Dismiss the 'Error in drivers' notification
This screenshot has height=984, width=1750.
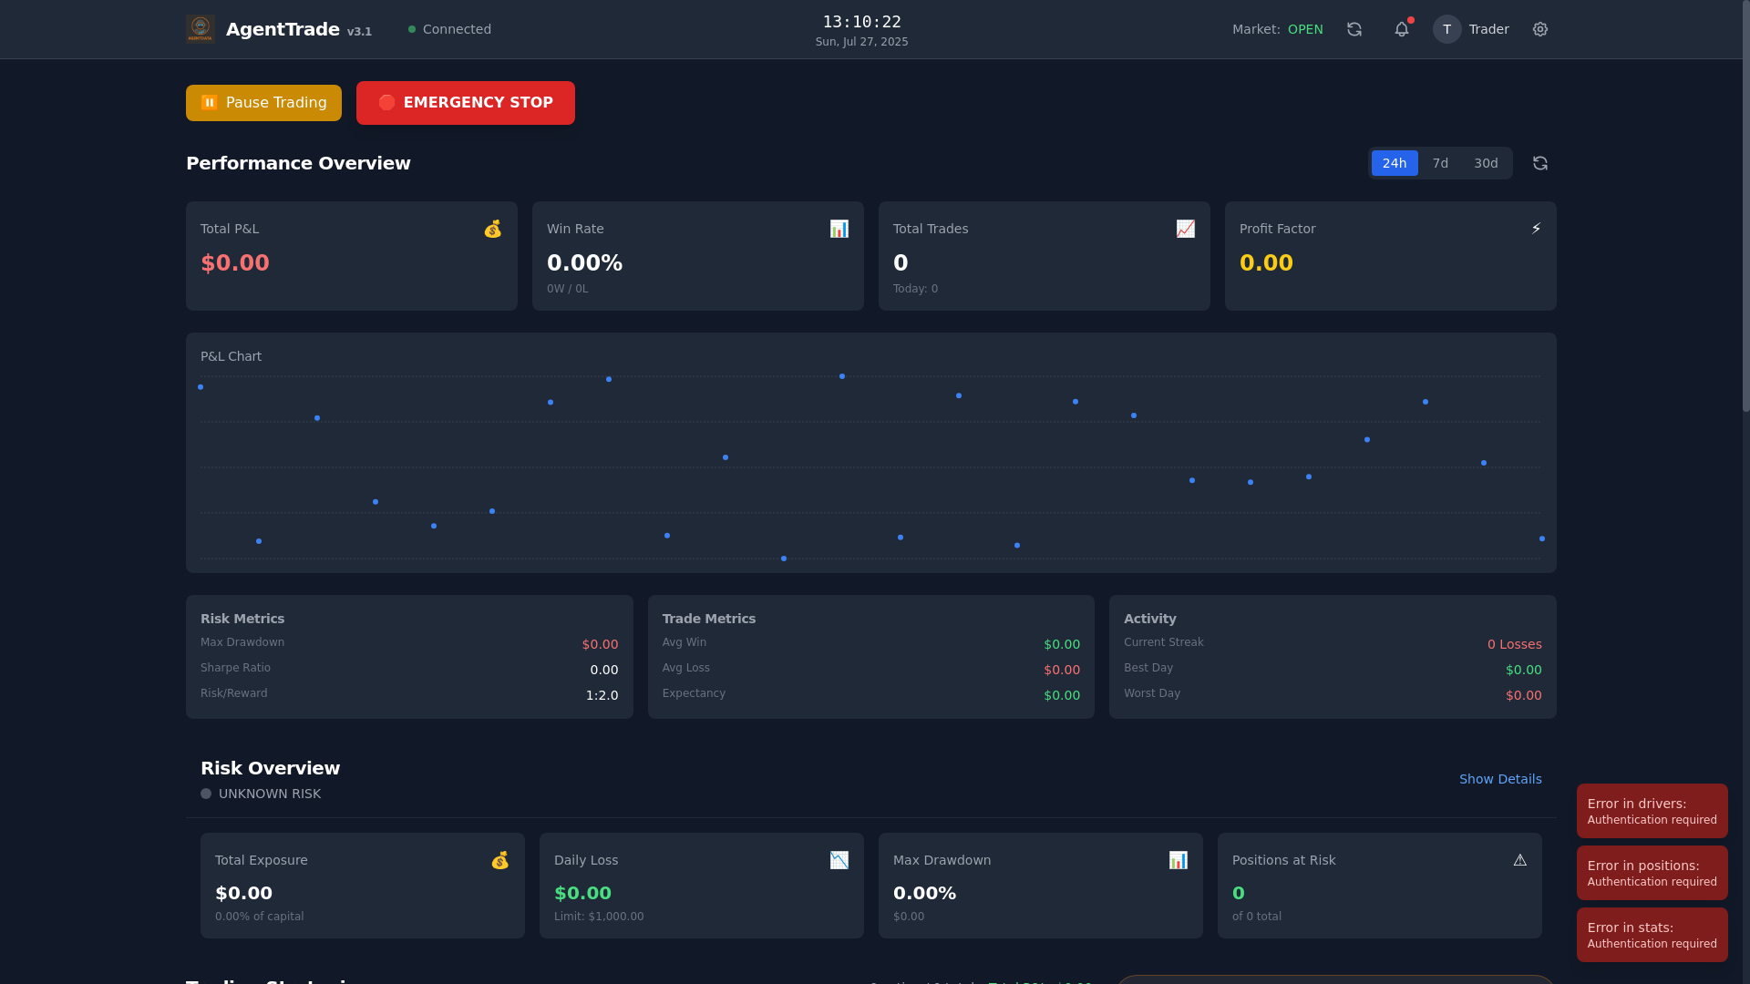[1652, 811]
